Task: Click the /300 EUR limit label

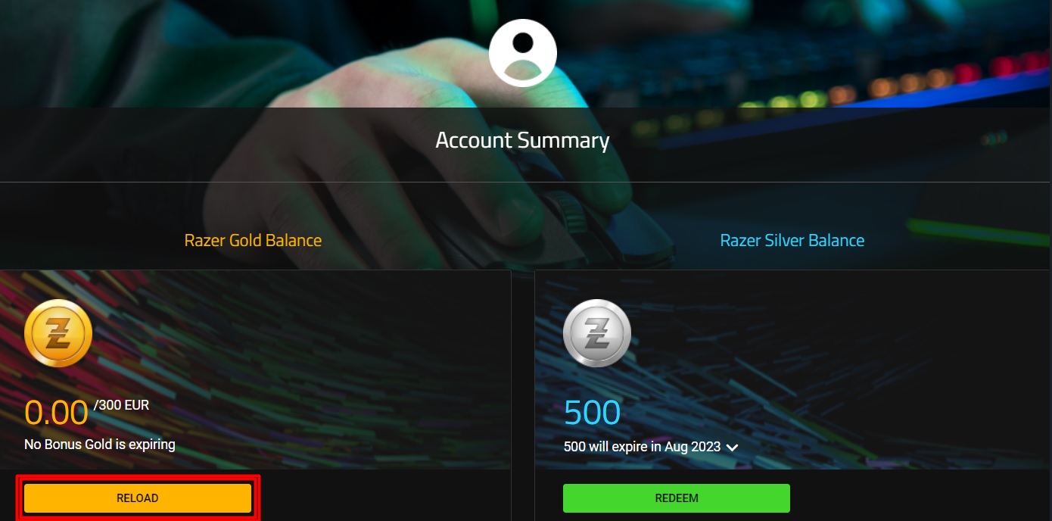Action: click(121, 406)
